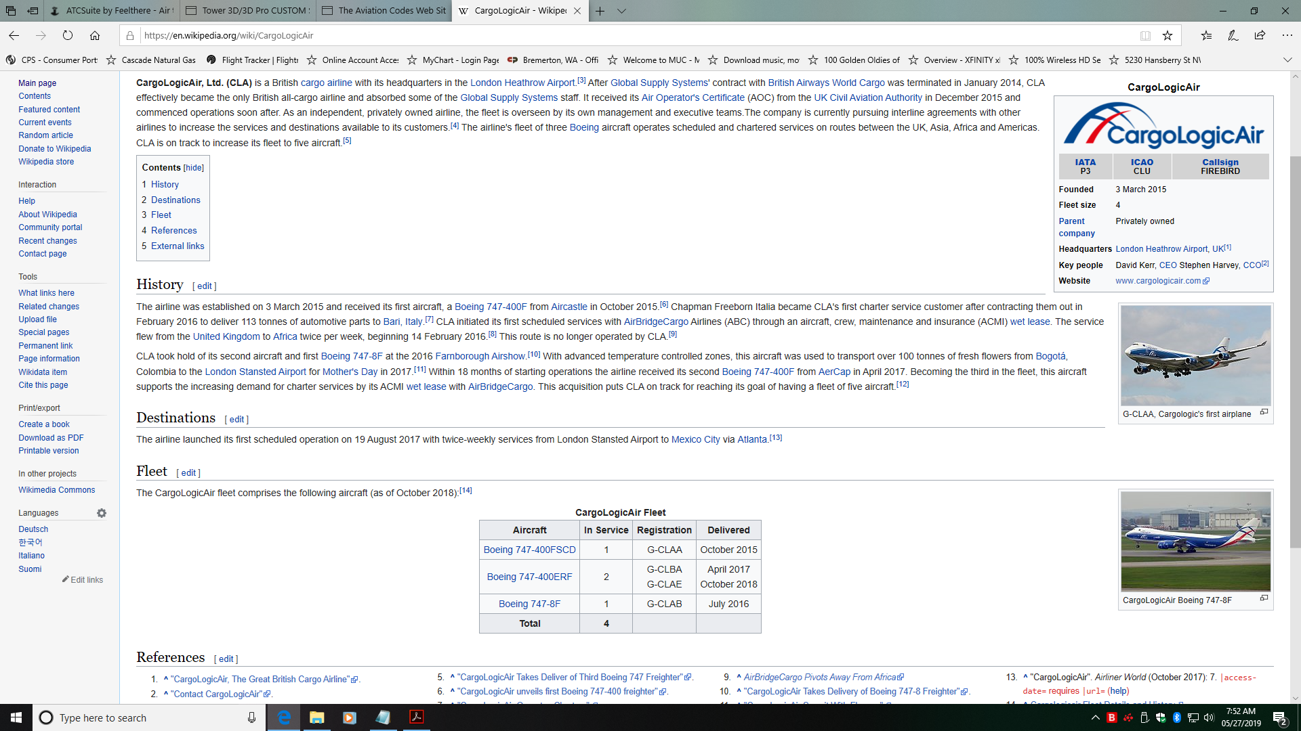Jump to Fleet in Contents
This screenshot has height=731, width=1301.
tap(161, 215)
